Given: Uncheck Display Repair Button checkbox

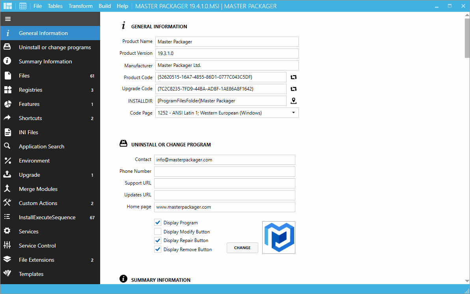Looking at the screenshot, I should click(x=158, y=240).
